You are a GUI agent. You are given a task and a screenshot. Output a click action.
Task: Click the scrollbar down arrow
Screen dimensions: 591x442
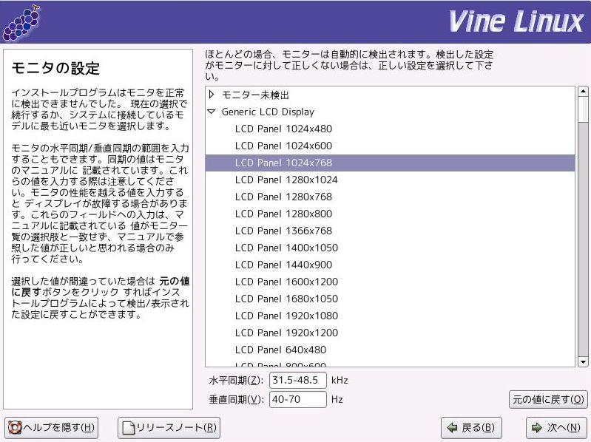[583, 362]
